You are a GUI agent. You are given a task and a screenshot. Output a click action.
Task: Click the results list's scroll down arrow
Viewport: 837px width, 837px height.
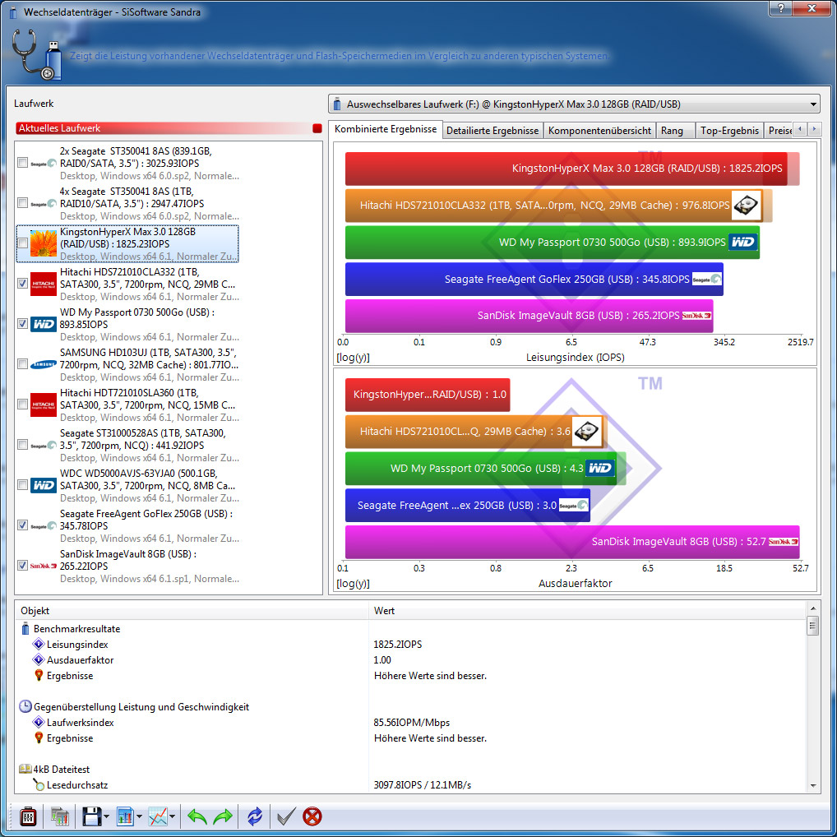813,786
